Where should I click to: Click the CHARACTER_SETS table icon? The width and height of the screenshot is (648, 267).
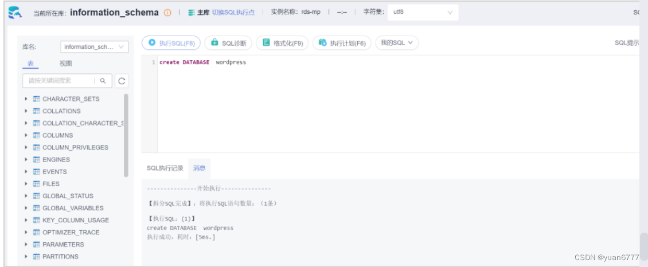pos(36,99)
